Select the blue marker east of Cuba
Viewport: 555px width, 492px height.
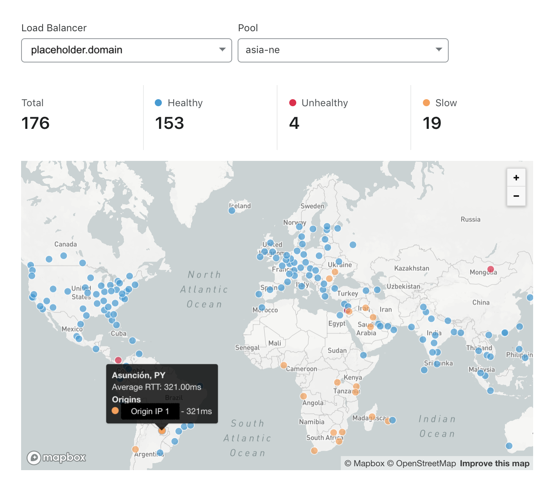coord(132,340)
